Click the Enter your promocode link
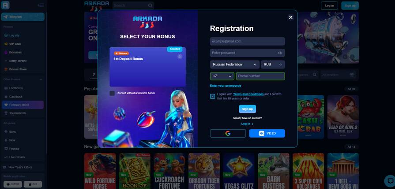The image size is (395, 189). (x=226, y=86)
